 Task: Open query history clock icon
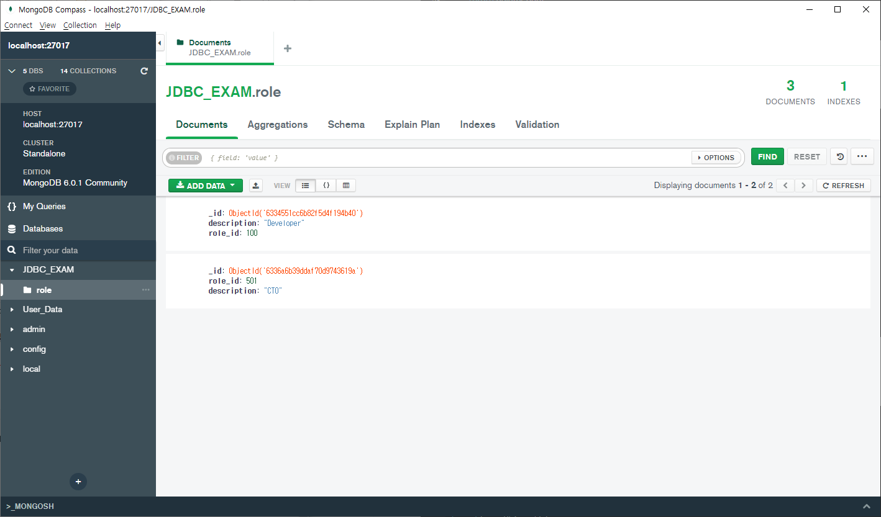pyautogui.click(x=840, y=157)
